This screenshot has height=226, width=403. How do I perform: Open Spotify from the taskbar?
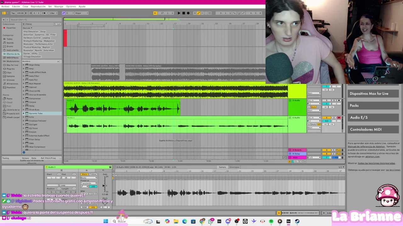[x=271, y=221]
